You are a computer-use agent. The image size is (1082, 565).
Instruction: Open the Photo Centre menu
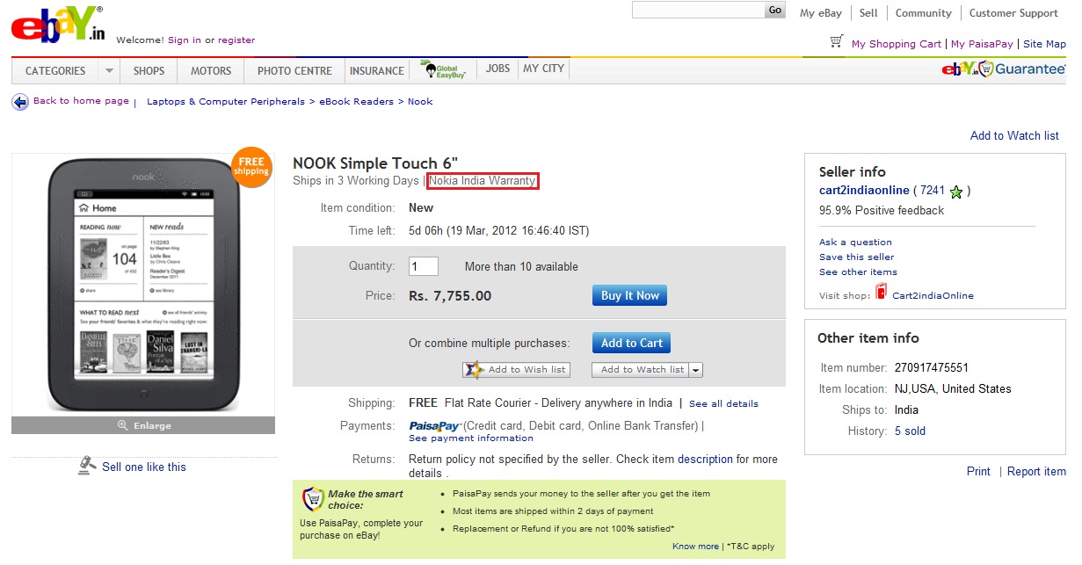pyautogui.click(x=294, y=71)
